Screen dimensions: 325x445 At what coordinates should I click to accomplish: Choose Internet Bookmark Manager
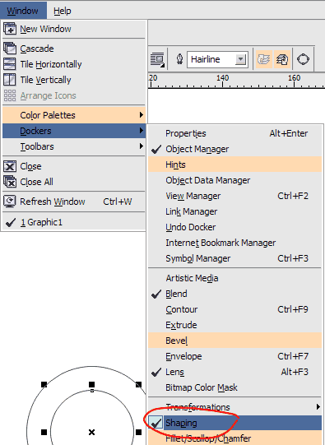click(234, 243)
